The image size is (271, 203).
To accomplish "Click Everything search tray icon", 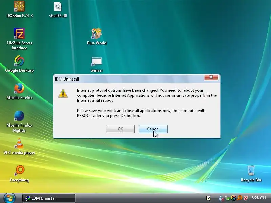I will (x=239, y=198).
